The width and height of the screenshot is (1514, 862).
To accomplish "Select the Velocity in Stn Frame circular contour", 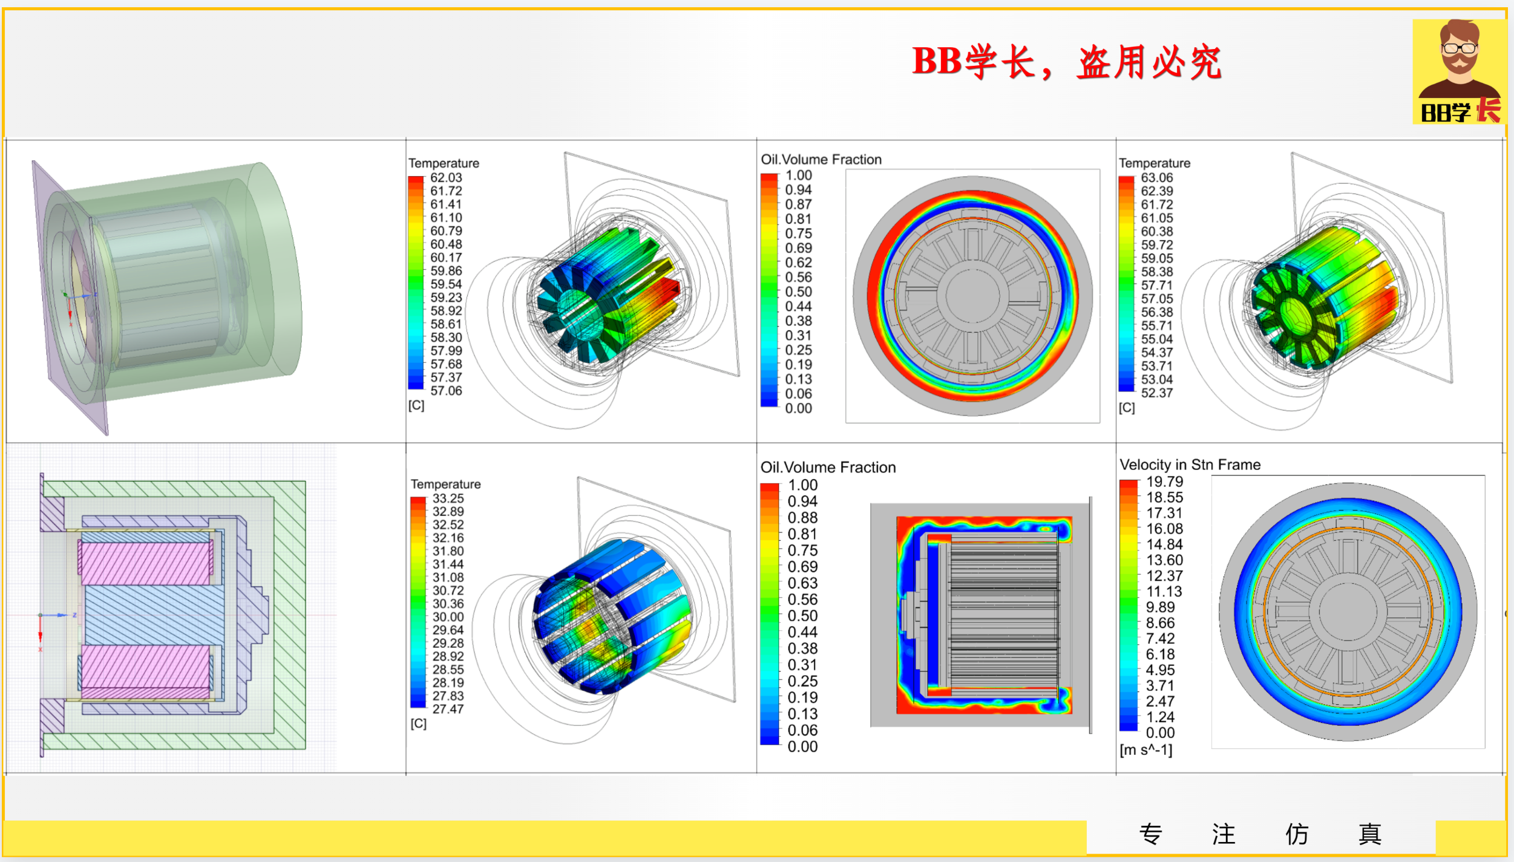I will click(x=1348, y=612).
